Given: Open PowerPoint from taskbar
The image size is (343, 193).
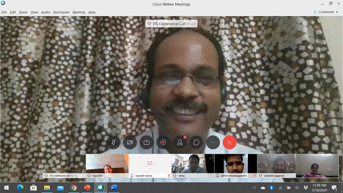Looking at the screenshot, I should coord(87,188).
